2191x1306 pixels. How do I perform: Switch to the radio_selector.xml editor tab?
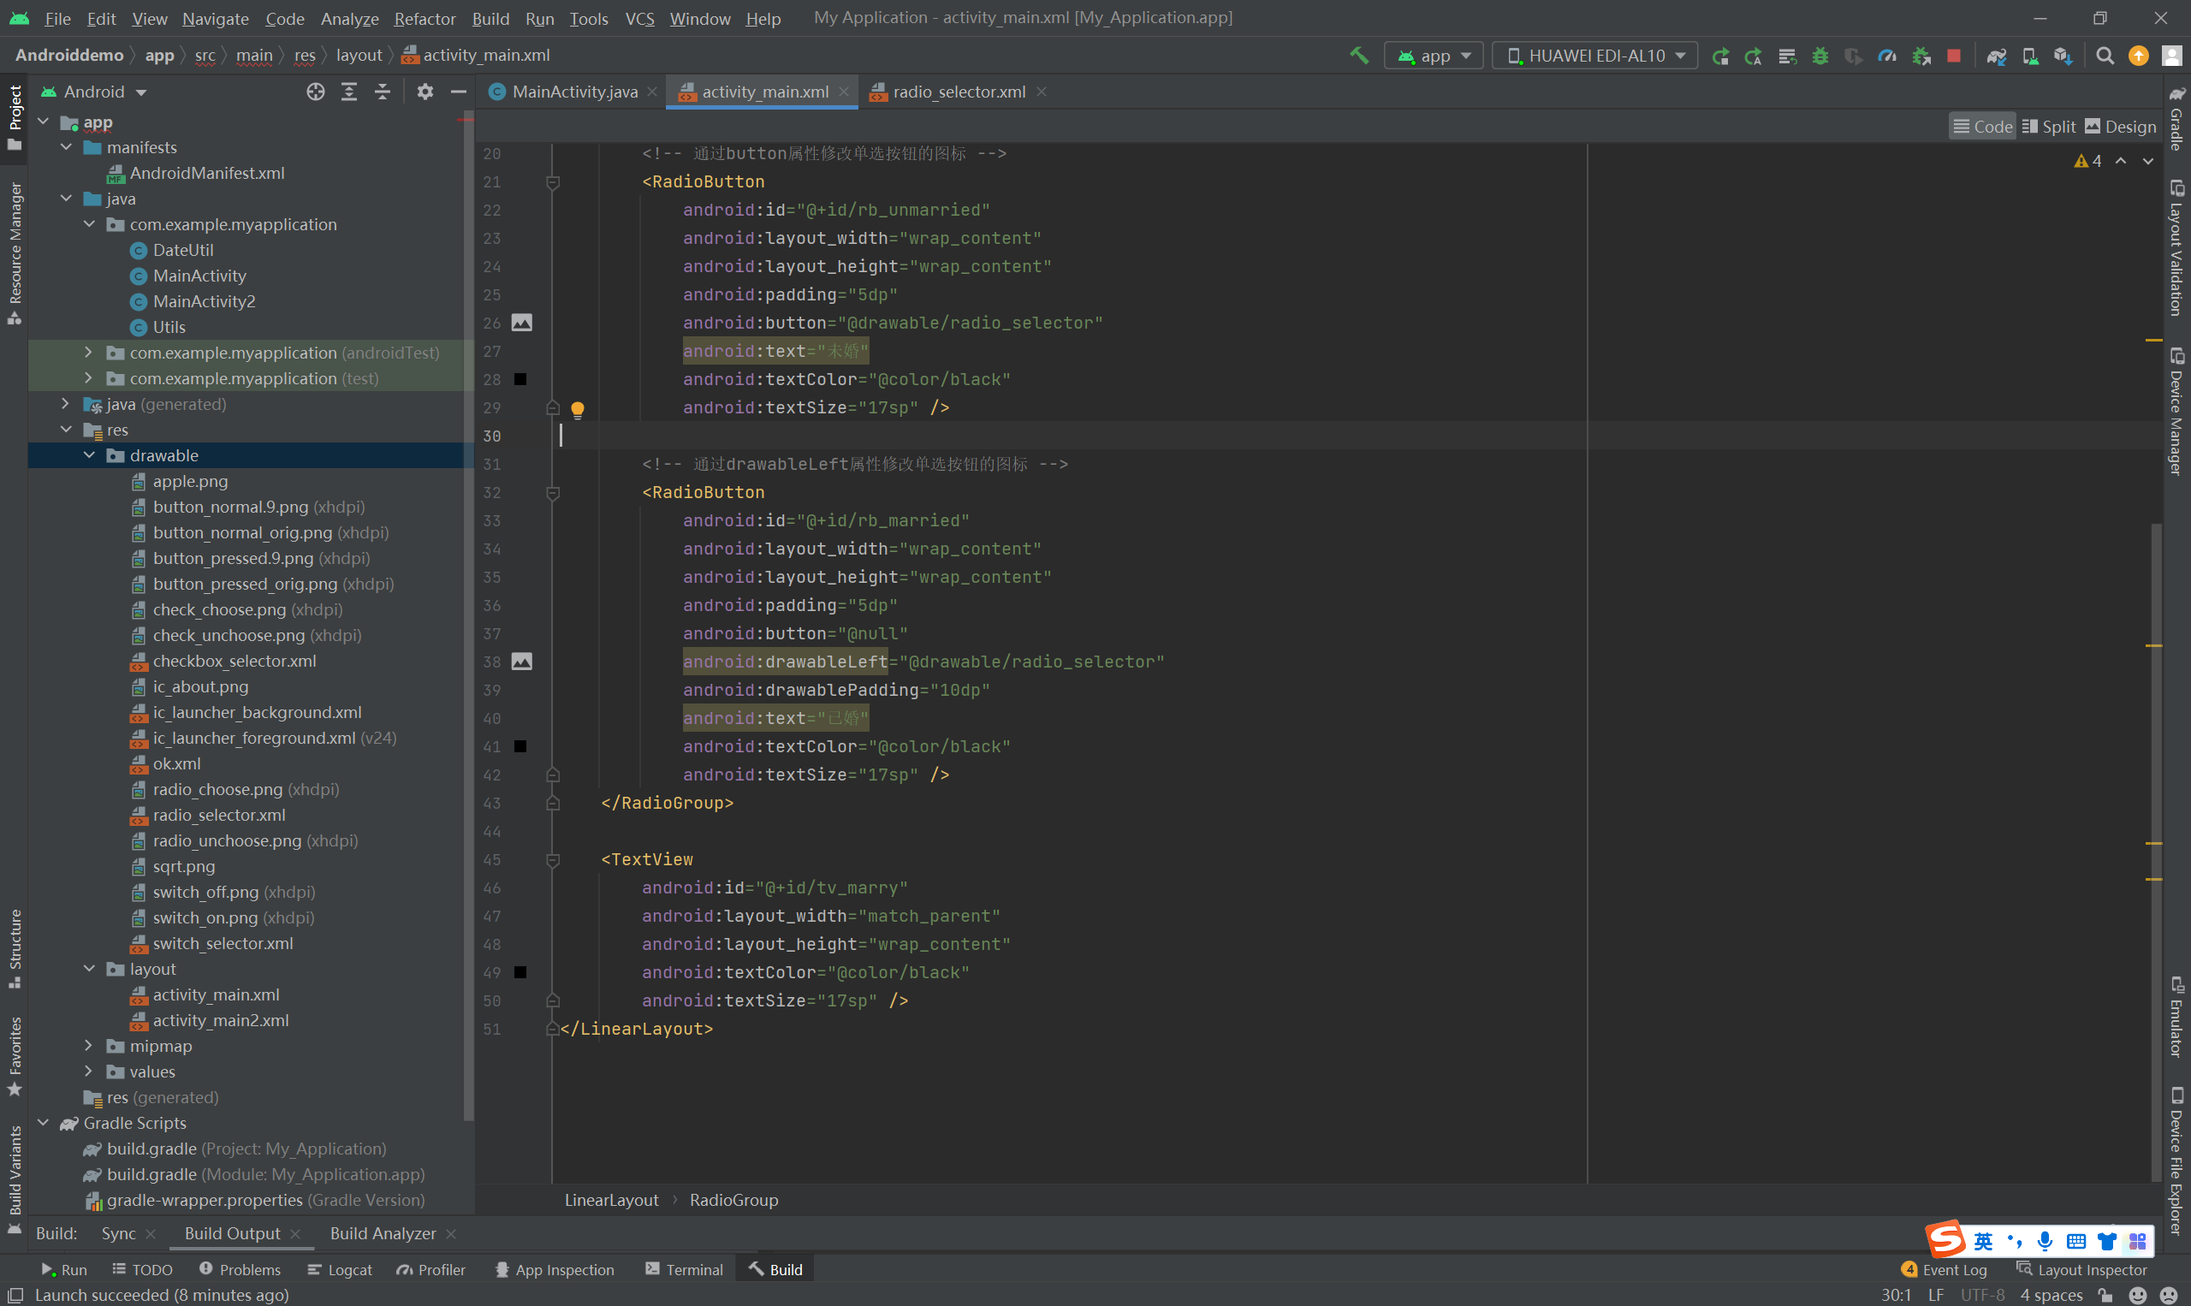[x=959, y=92]
